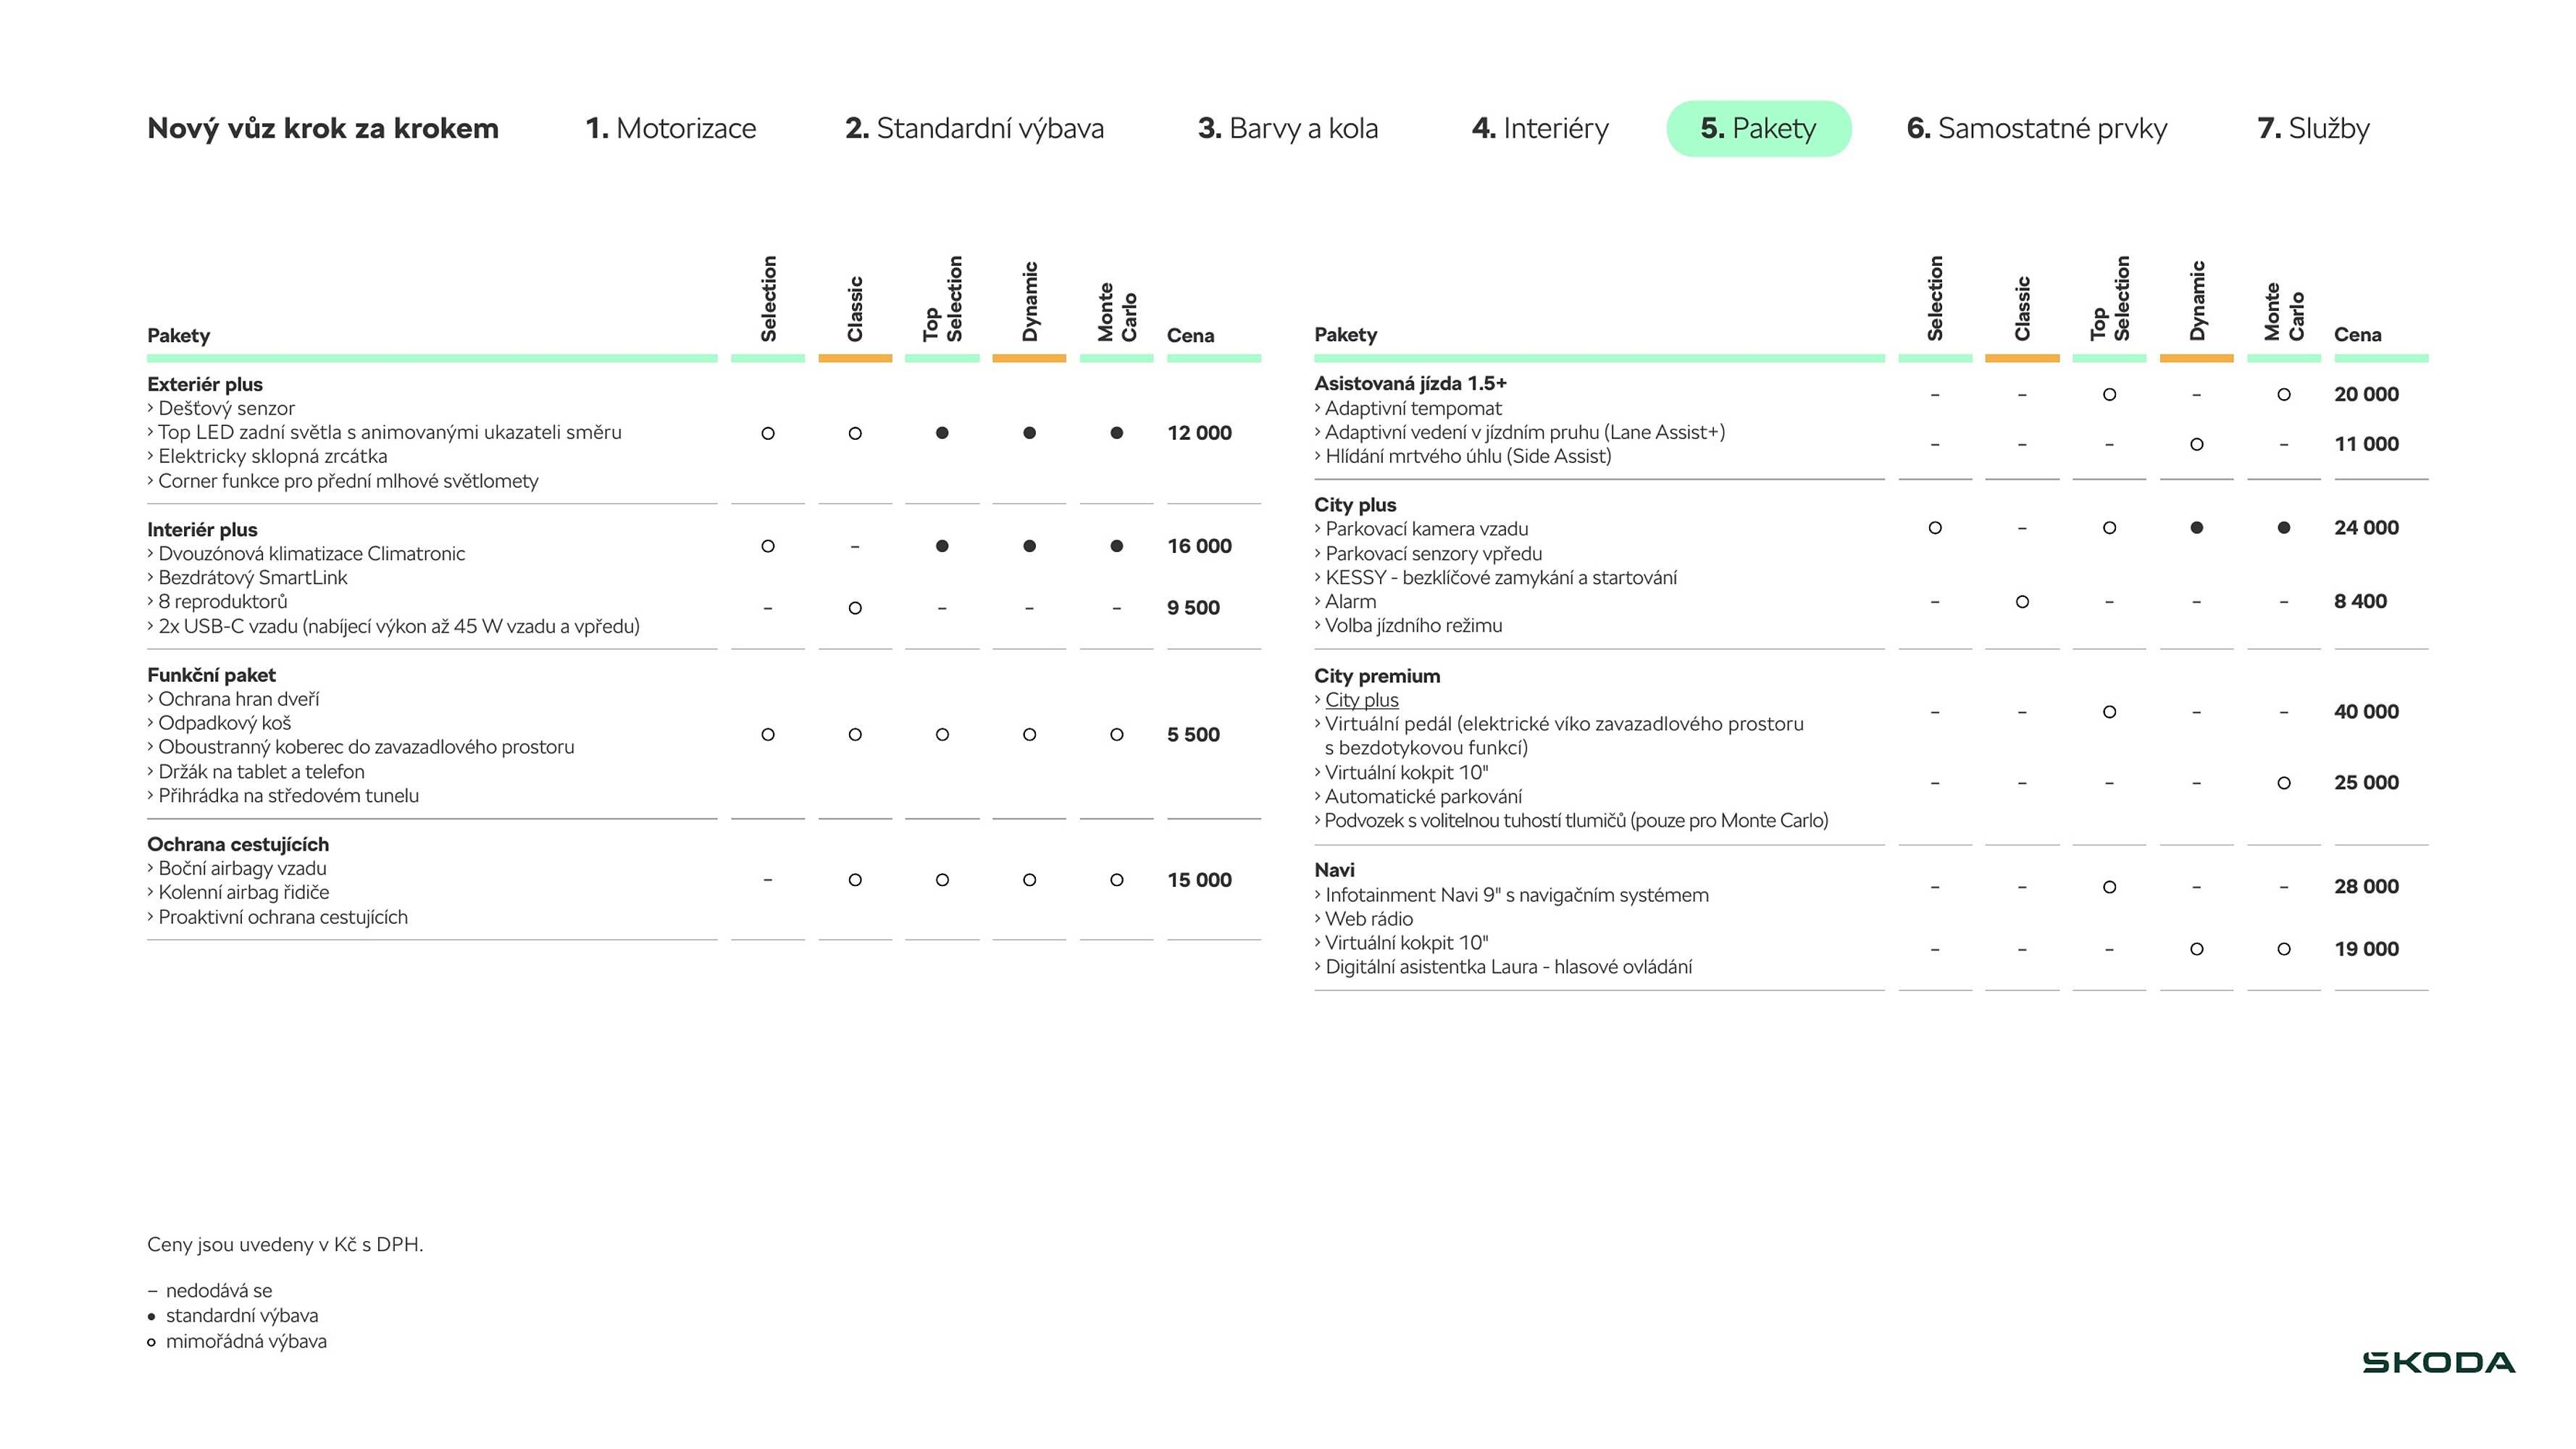
Task: Switch to 2. Standardní výbava tab
Action: click(x=974, y=128)
